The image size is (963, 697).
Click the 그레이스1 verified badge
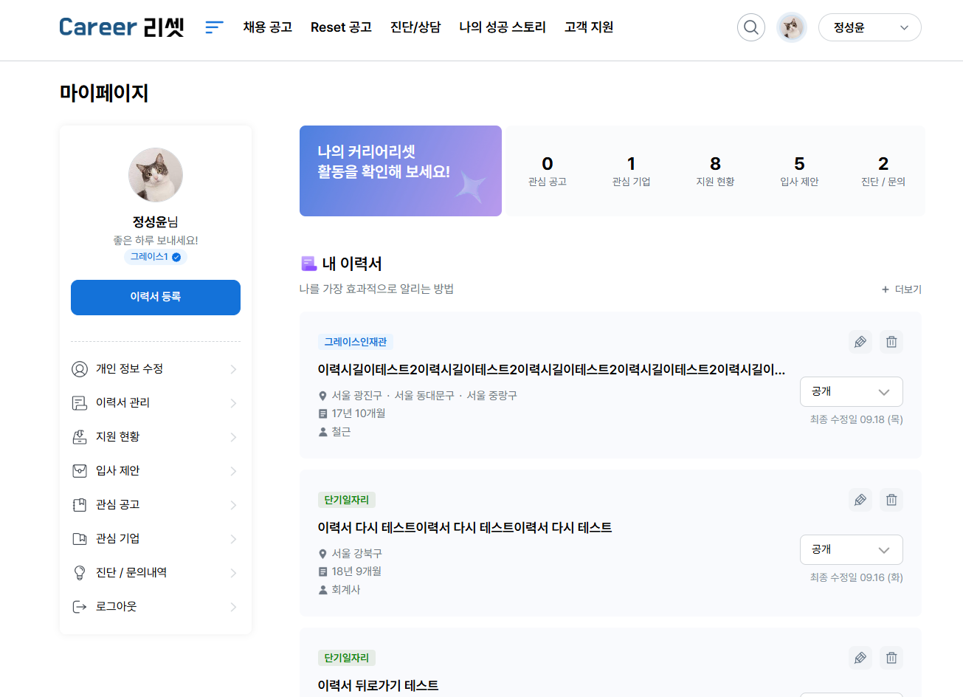coord(156,257)
